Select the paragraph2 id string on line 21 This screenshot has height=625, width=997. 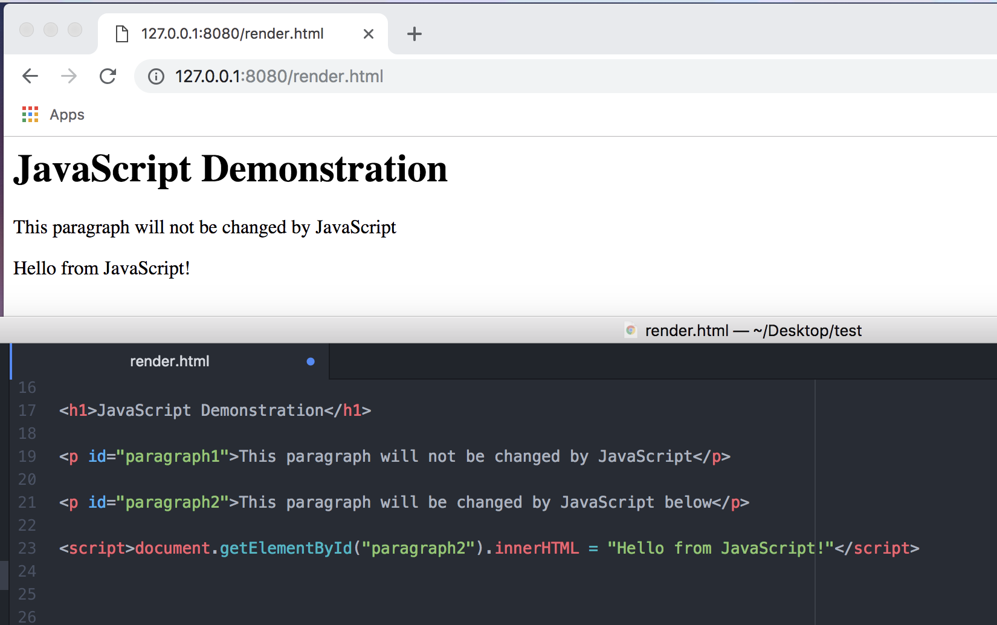pos(173,502)
